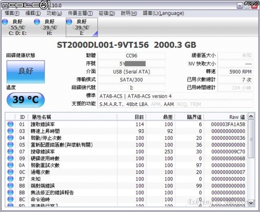The height and width of the screenshot is (212, 260).
Task: Click status orb for attribute 01 讀取錯誤率
Action: 11,124
